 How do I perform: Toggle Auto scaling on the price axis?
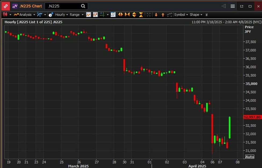click(249, 157)
